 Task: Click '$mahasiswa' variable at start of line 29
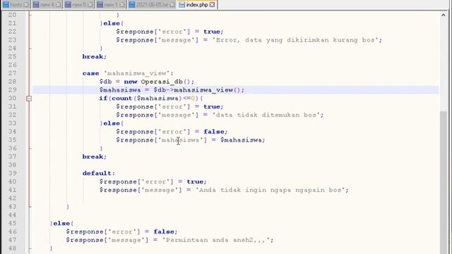click(x=120, y=90)
